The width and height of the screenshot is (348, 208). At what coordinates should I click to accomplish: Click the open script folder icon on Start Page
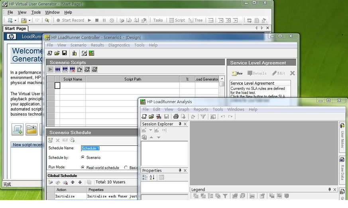[x=31, y=129]
